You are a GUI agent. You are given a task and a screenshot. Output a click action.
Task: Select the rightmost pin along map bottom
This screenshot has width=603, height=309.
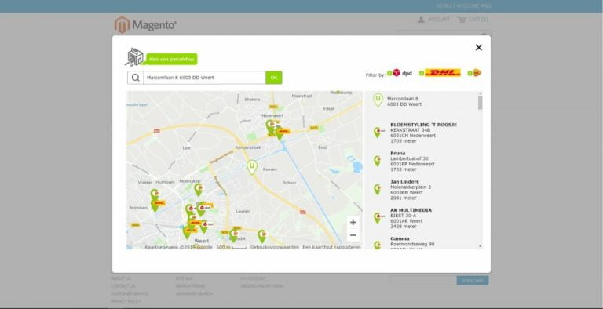(x=262, y=236)
